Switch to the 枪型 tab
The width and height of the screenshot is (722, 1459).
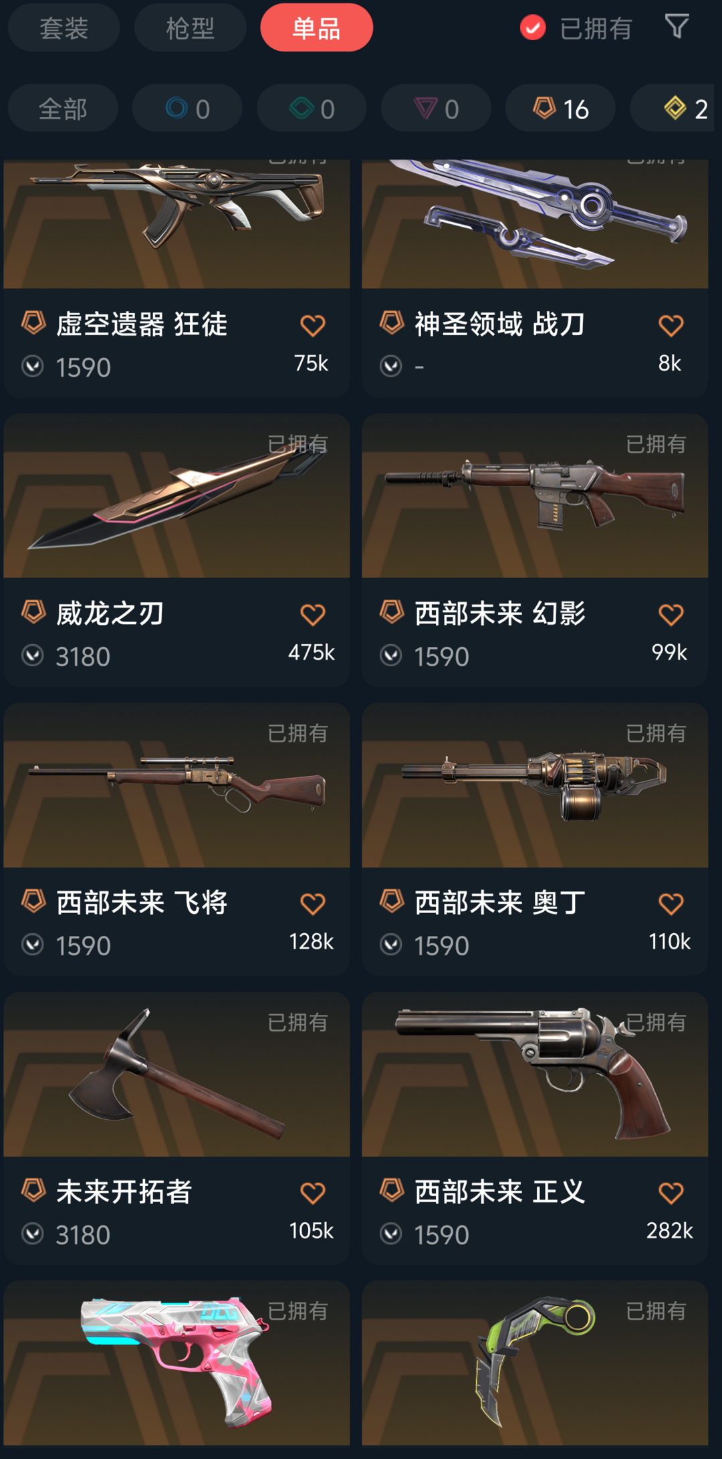tap(190, 27)
